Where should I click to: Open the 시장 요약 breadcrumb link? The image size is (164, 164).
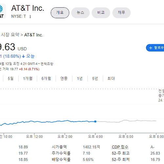point(10,35)
